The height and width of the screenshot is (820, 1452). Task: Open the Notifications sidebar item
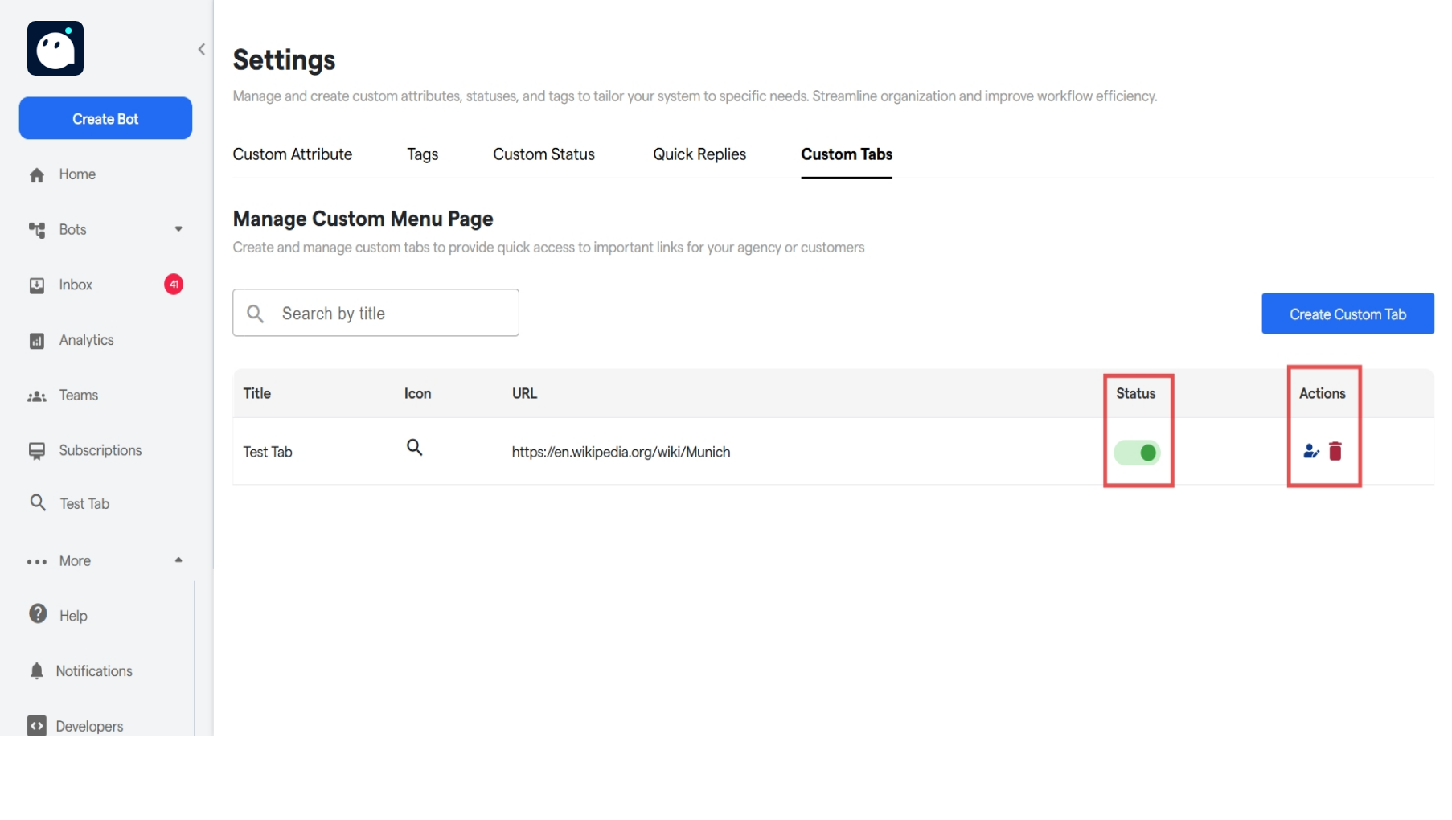(94, 671)
